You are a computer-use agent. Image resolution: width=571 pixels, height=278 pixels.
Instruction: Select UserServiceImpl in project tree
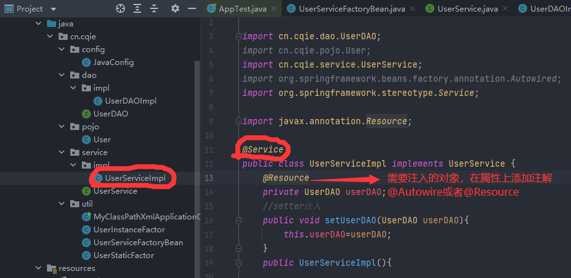[135, 178]
